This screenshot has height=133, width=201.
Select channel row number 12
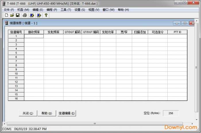[16, 82]
